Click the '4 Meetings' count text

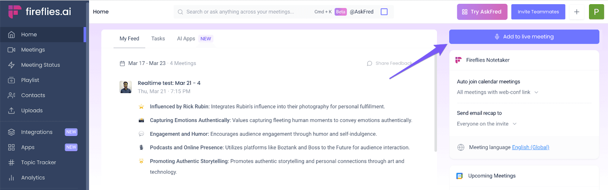click(183, 63)
